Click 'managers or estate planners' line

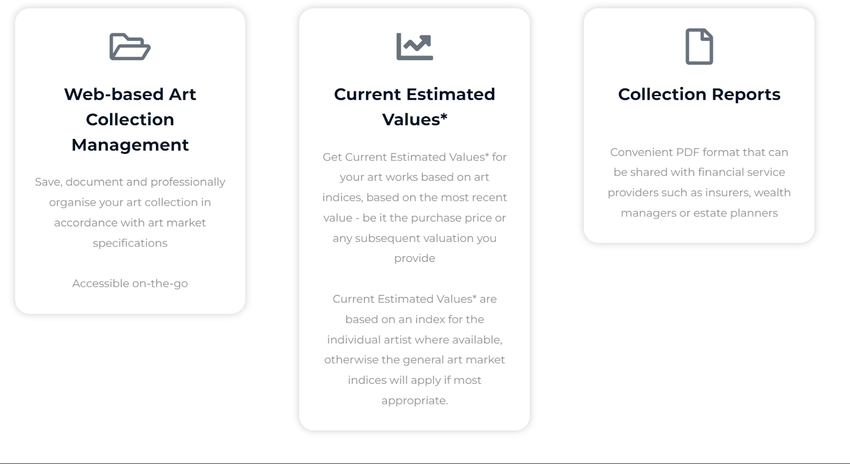point(699,213)
